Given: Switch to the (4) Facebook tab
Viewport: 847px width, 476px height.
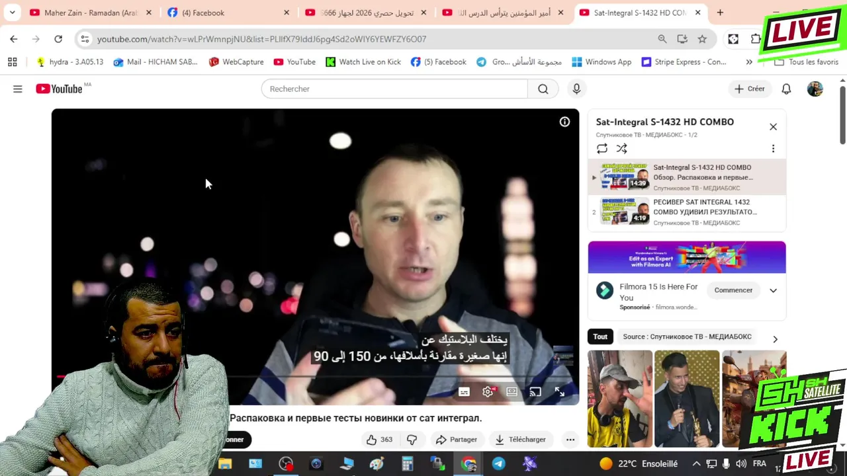Looking at the screenshot, I should (x=229, y=13).
